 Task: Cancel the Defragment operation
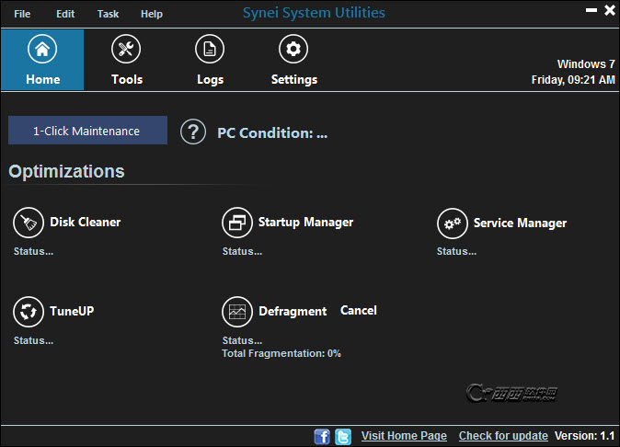[358, 311]
